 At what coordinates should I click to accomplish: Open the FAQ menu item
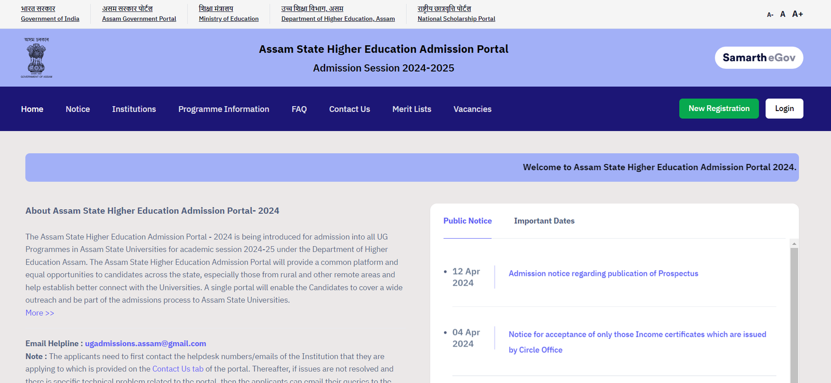click(x=299, y=109)
